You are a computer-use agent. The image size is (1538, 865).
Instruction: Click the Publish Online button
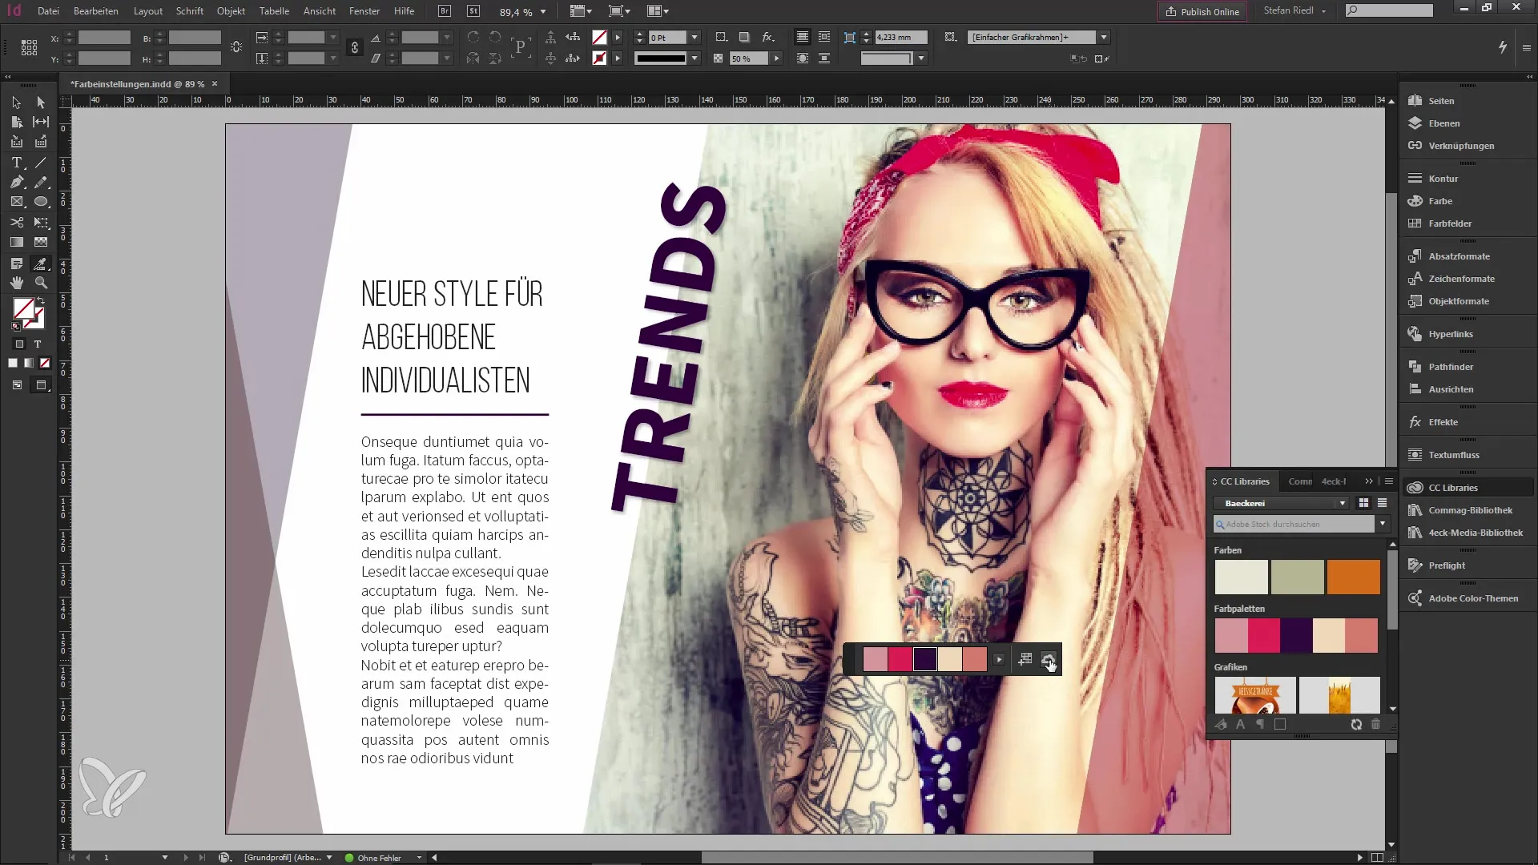click(x=1202, y=11)
